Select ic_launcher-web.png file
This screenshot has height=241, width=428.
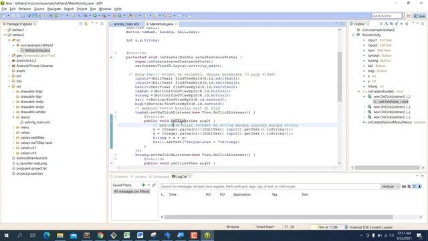[31, 163]
